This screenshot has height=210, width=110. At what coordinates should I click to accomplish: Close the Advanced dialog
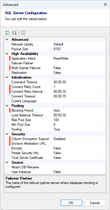pyautogui.click(x=105, y=4)
